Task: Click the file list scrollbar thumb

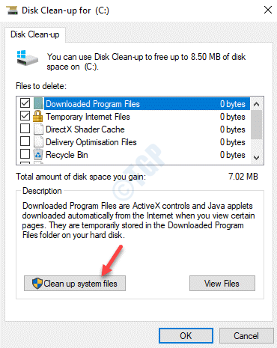Action: [x=256, y=124]
